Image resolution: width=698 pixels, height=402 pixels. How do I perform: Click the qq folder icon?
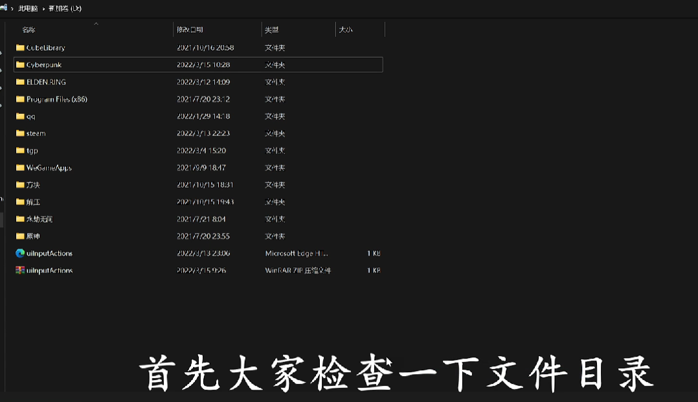coord(20,117)
